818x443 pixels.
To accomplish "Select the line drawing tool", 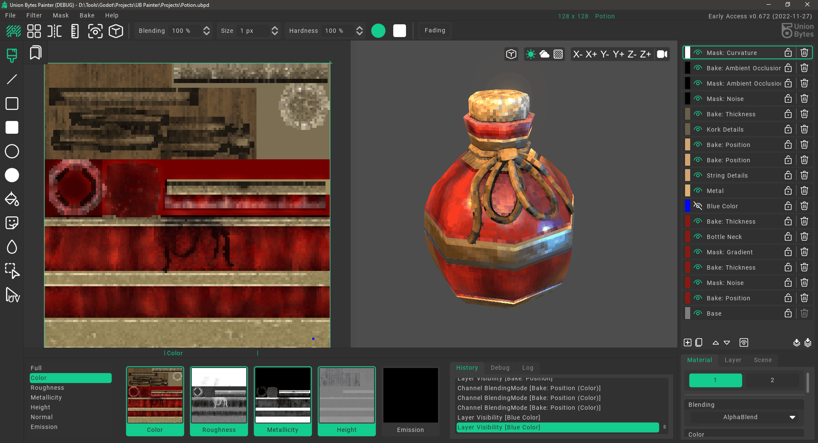I will (12, 79).
